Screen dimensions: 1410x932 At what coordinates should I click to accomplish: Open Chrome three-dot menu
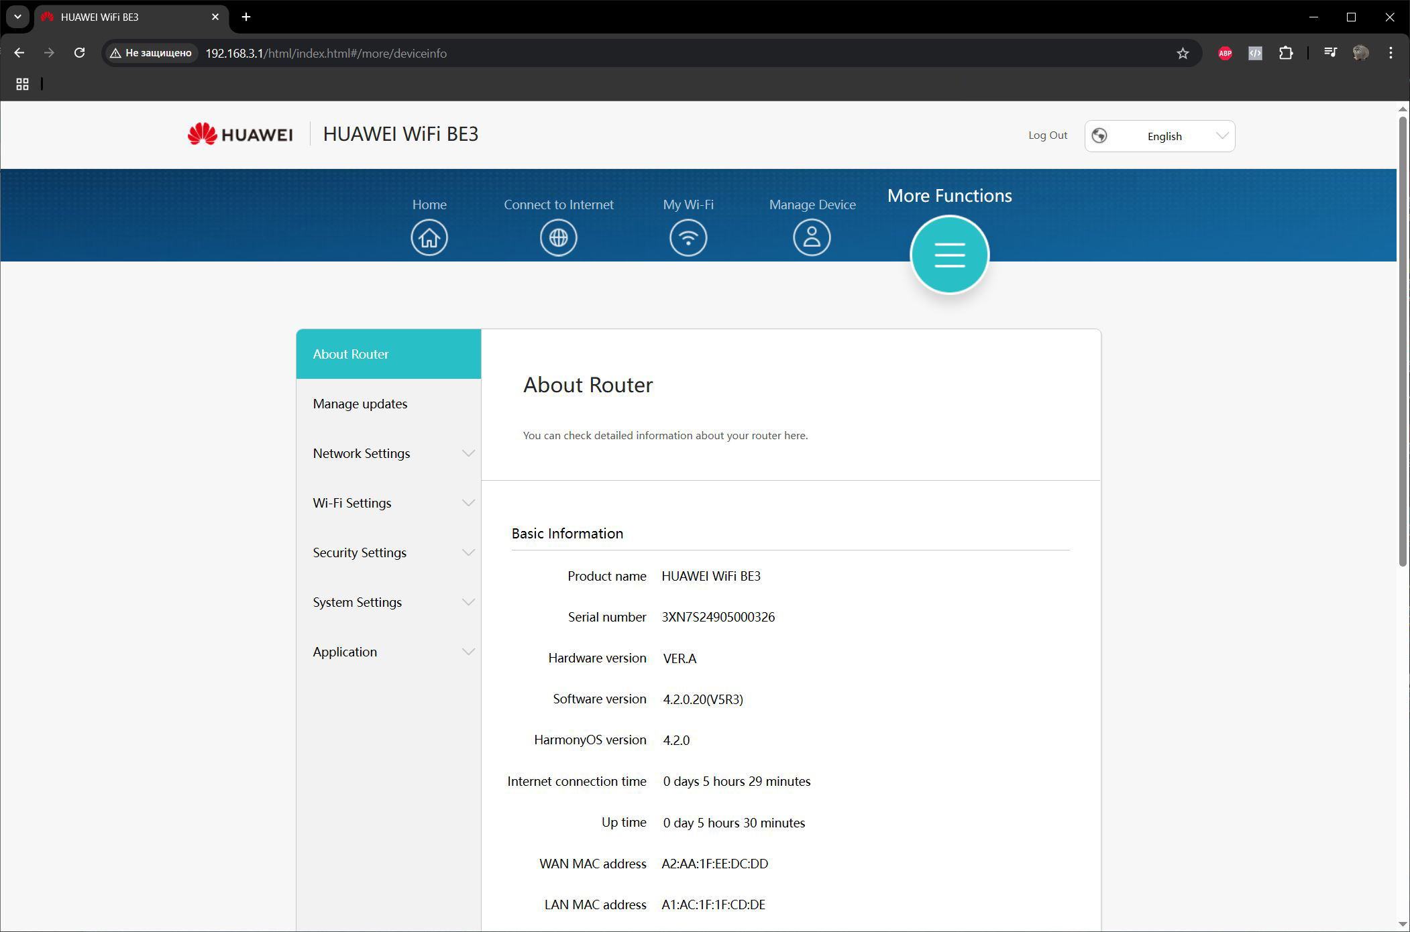pyautogui.click(x=1391, y=53)
